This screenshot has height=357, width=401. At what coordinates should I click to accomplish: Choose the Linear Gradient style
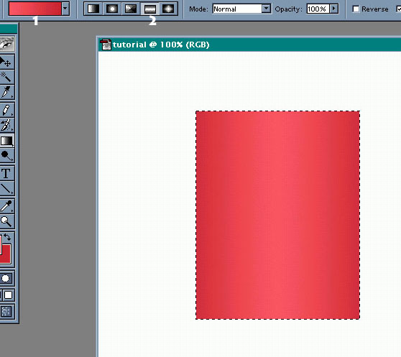[x=93, y=9]
